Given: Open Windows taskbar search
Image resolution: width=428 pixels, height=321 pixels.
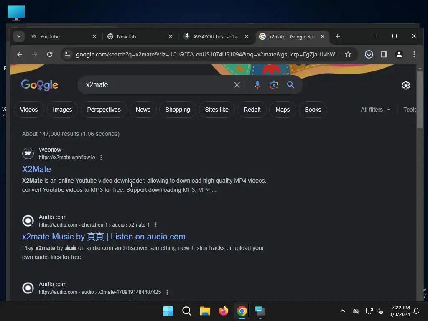Looking at the screenshot, I should pos(187,311).
